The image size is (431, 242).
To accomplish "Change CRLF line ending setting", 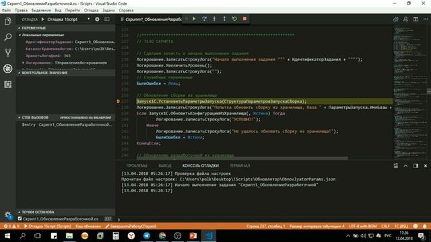I will point(386,227).
